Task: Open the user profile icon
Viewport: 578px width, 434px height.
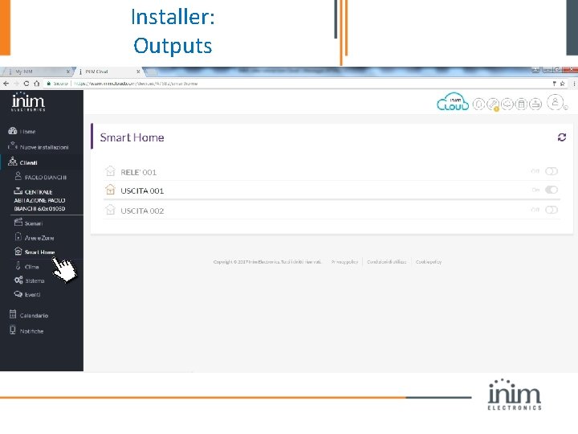Action: click(x=556, y=102)
